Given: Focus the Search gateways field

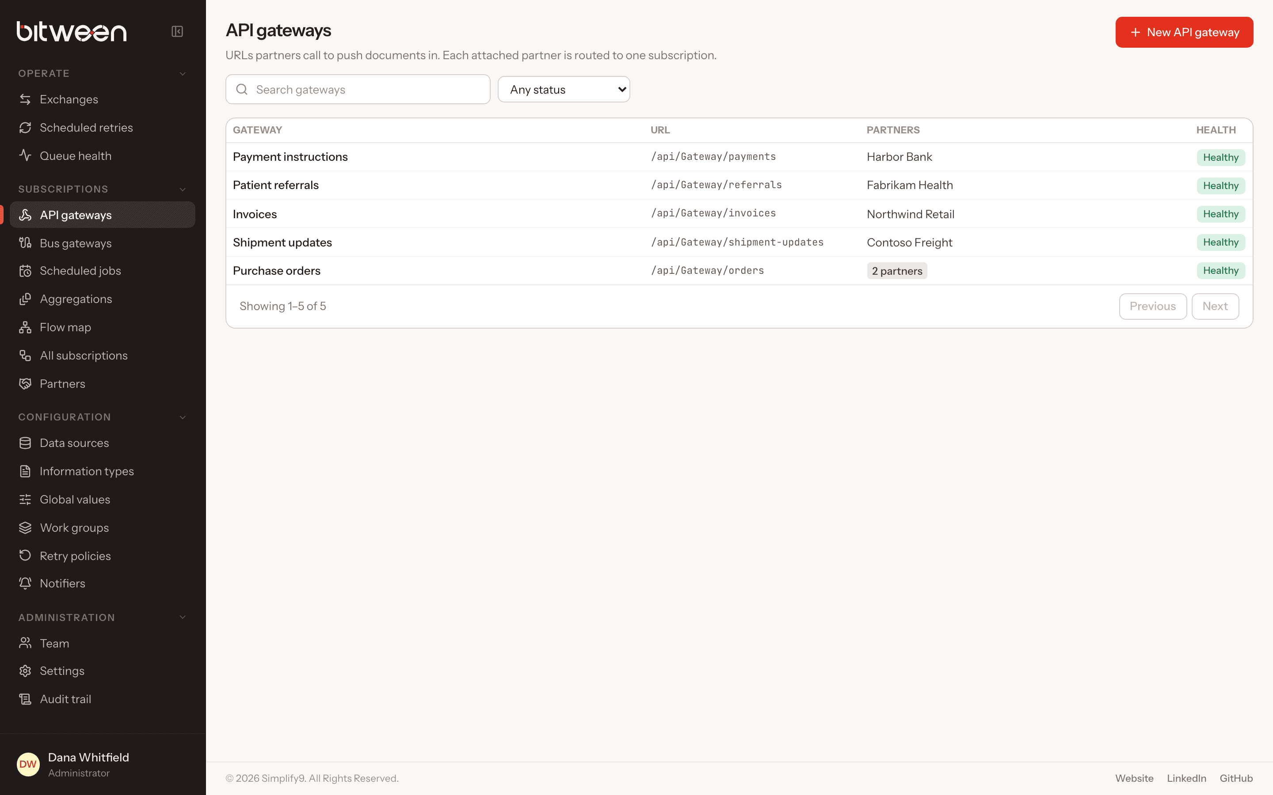Looking at the screenshot, I should [358, 89].
